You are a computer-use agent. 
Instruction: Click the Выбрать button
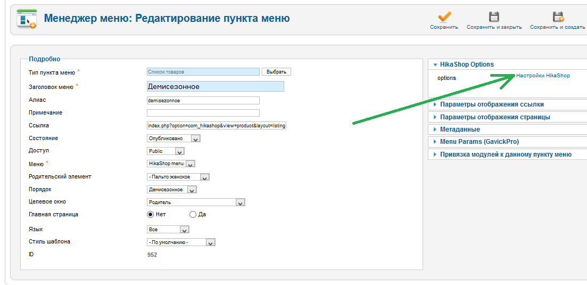click(276, 71)
